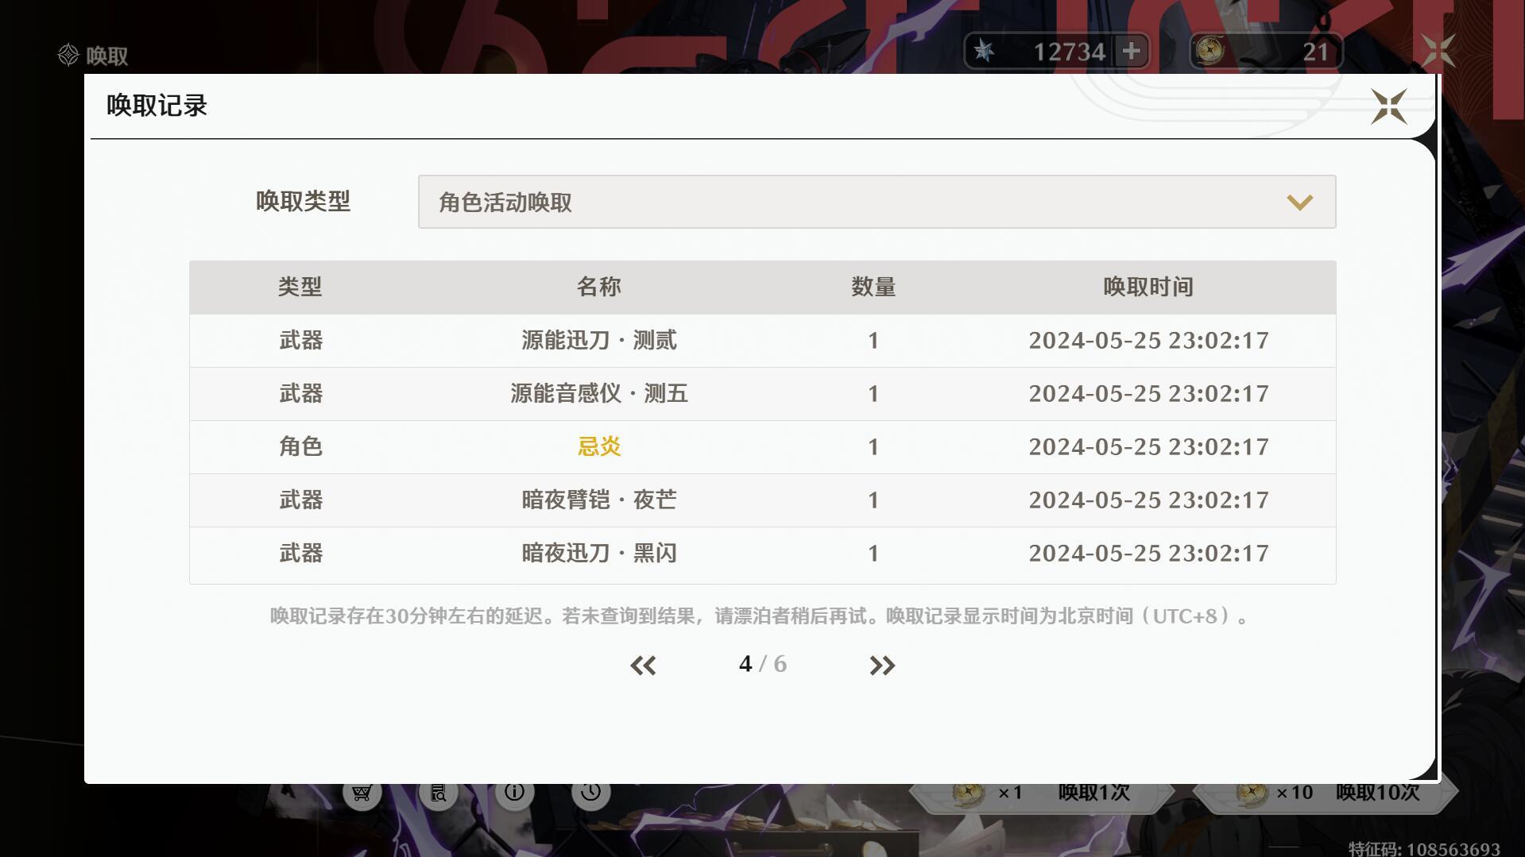Screen dimensions: 1525x857
Task: Click 武器 type in the 暗夜臂铠・夜芒 row
Action: tap(300, 500)
